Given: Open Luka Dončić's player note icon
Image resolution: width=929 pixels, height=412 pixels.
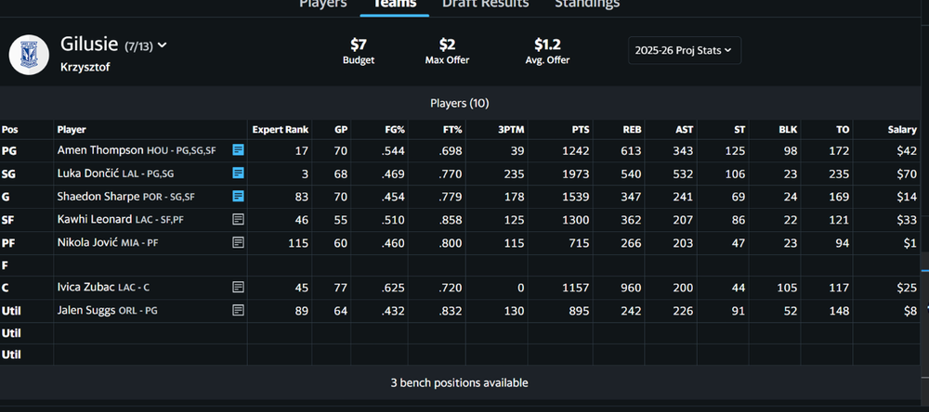Looking at the screenshot, I should [239, 173].
